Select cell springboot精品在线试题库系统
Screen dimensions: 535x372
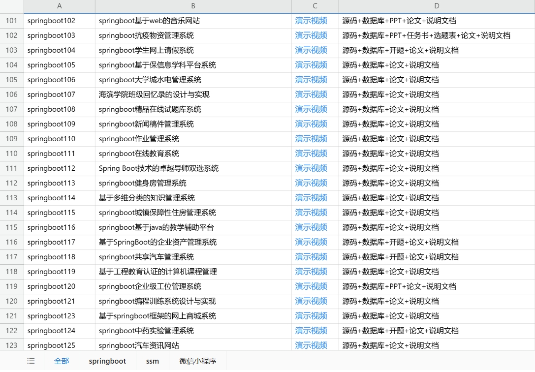tap(193, 109)
